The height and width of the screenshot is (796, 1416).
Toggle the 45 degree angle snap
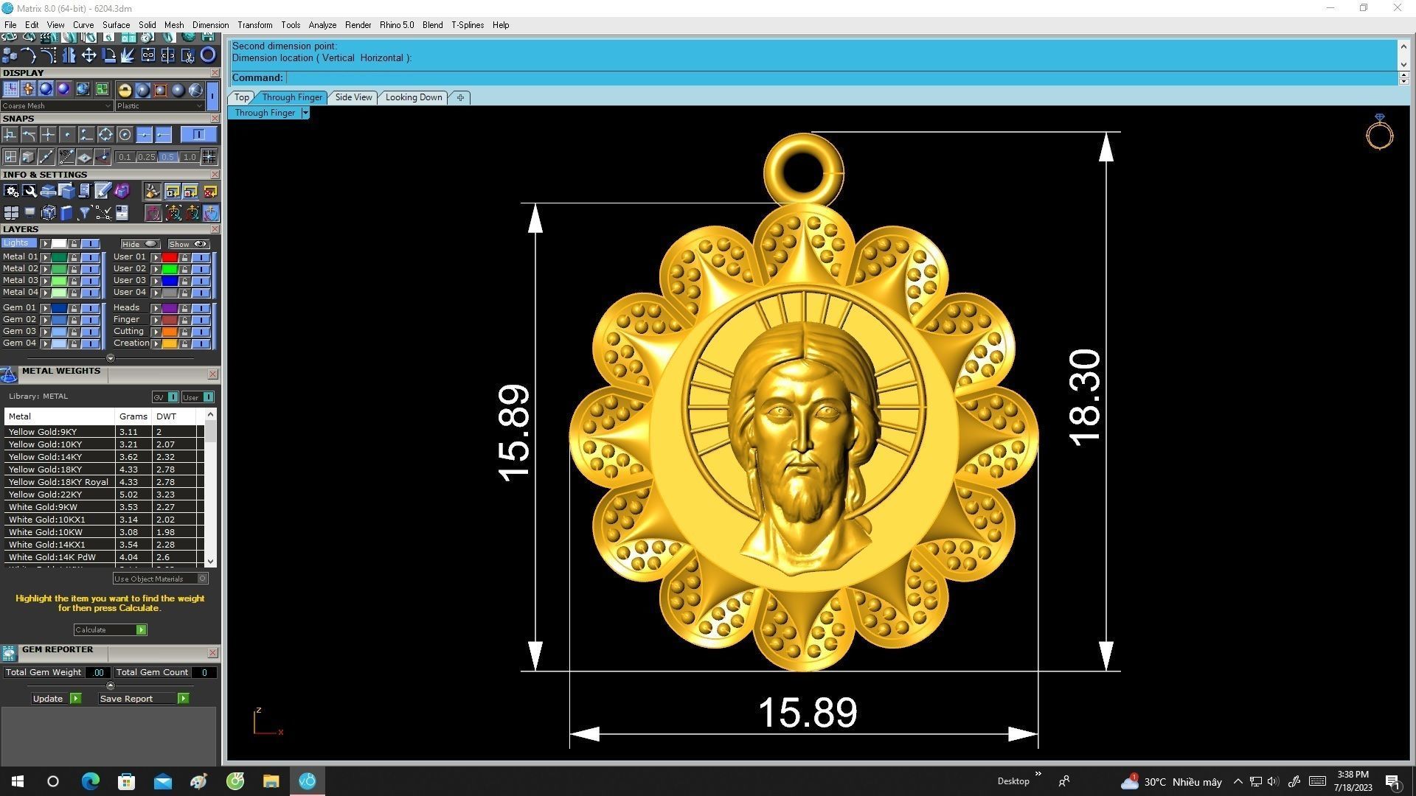coord(66,156)
